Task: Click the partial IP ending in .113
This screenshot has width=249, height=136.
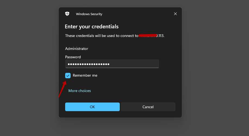Action: coord(160,36)
